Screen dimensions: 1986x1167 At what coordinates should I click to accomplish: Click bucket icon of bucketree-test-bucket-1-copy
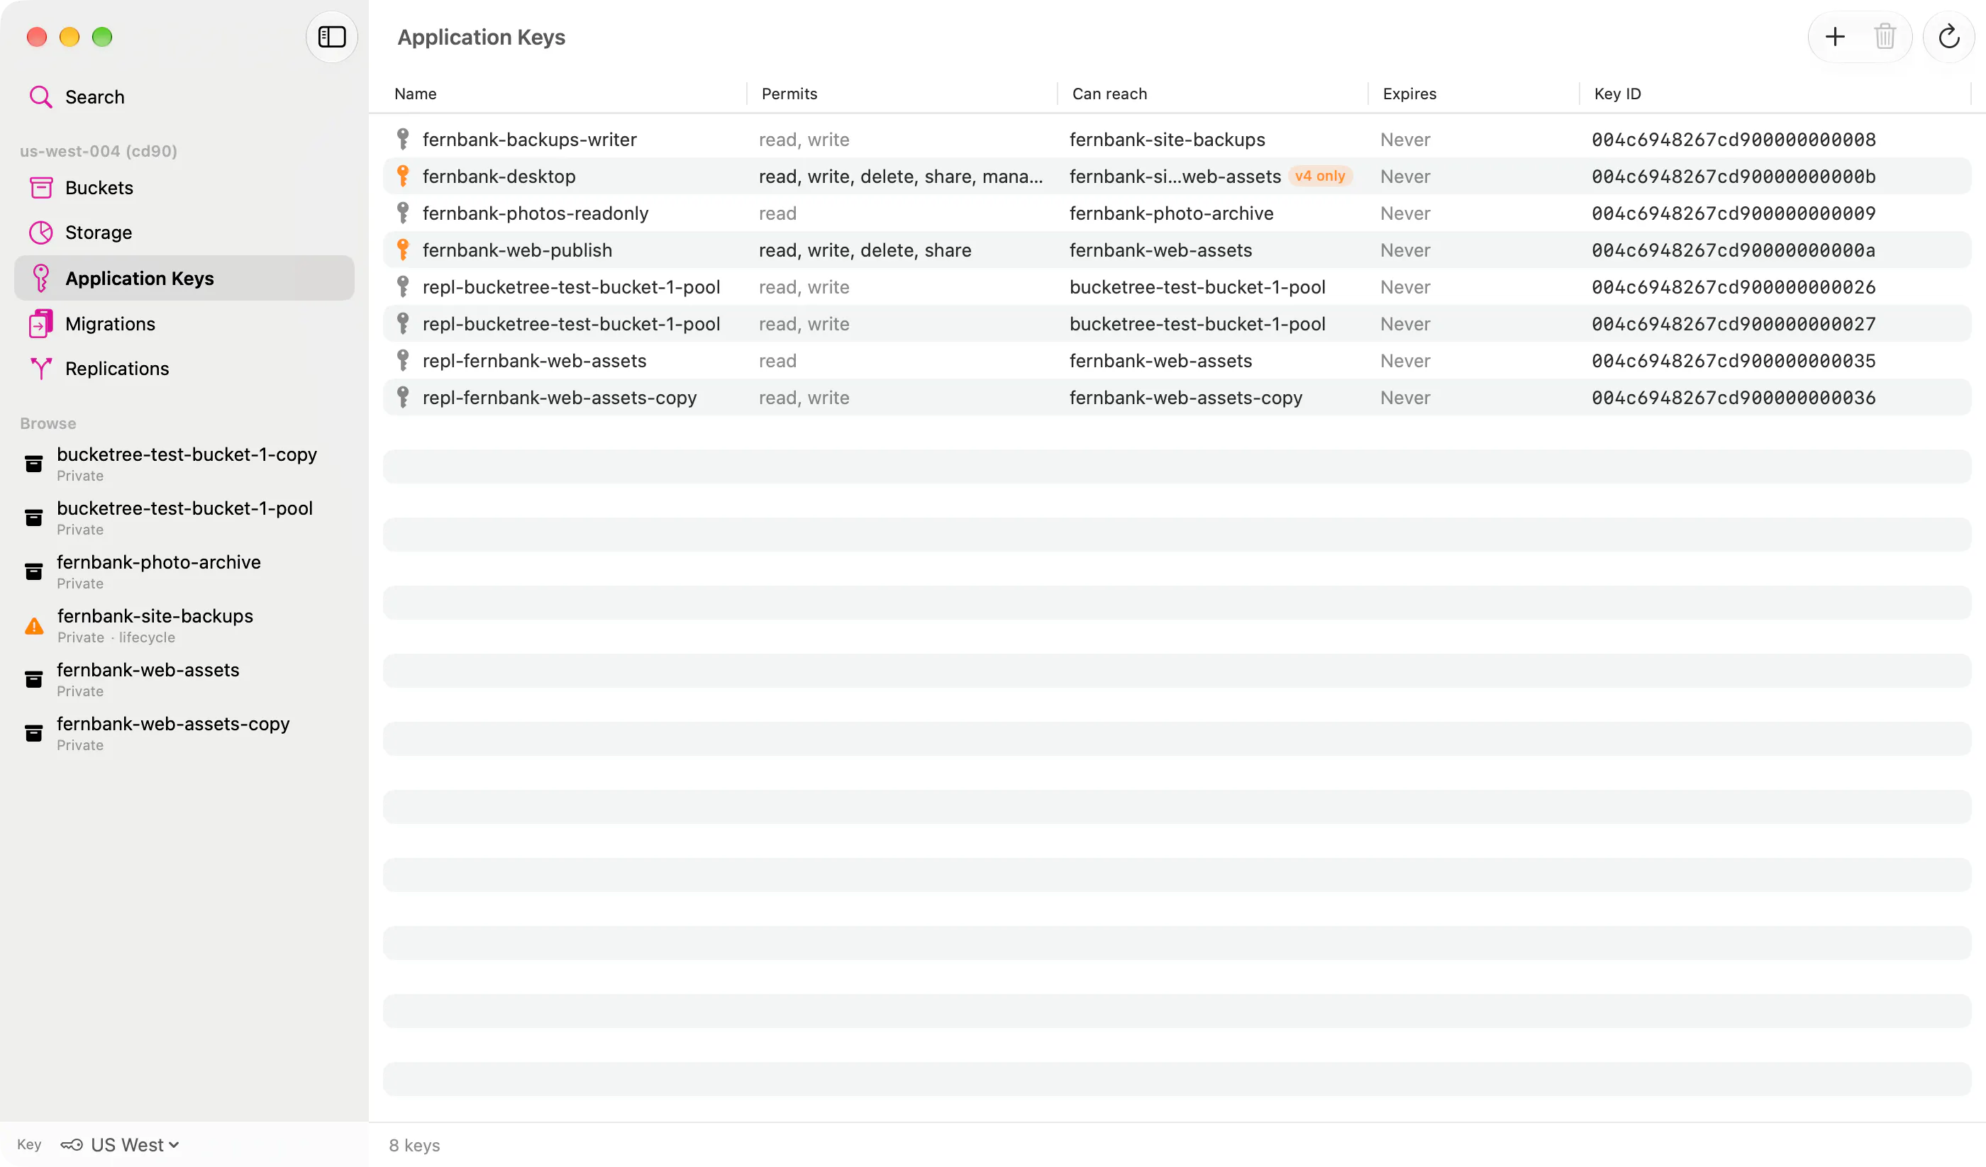click(x=34, y=464)
